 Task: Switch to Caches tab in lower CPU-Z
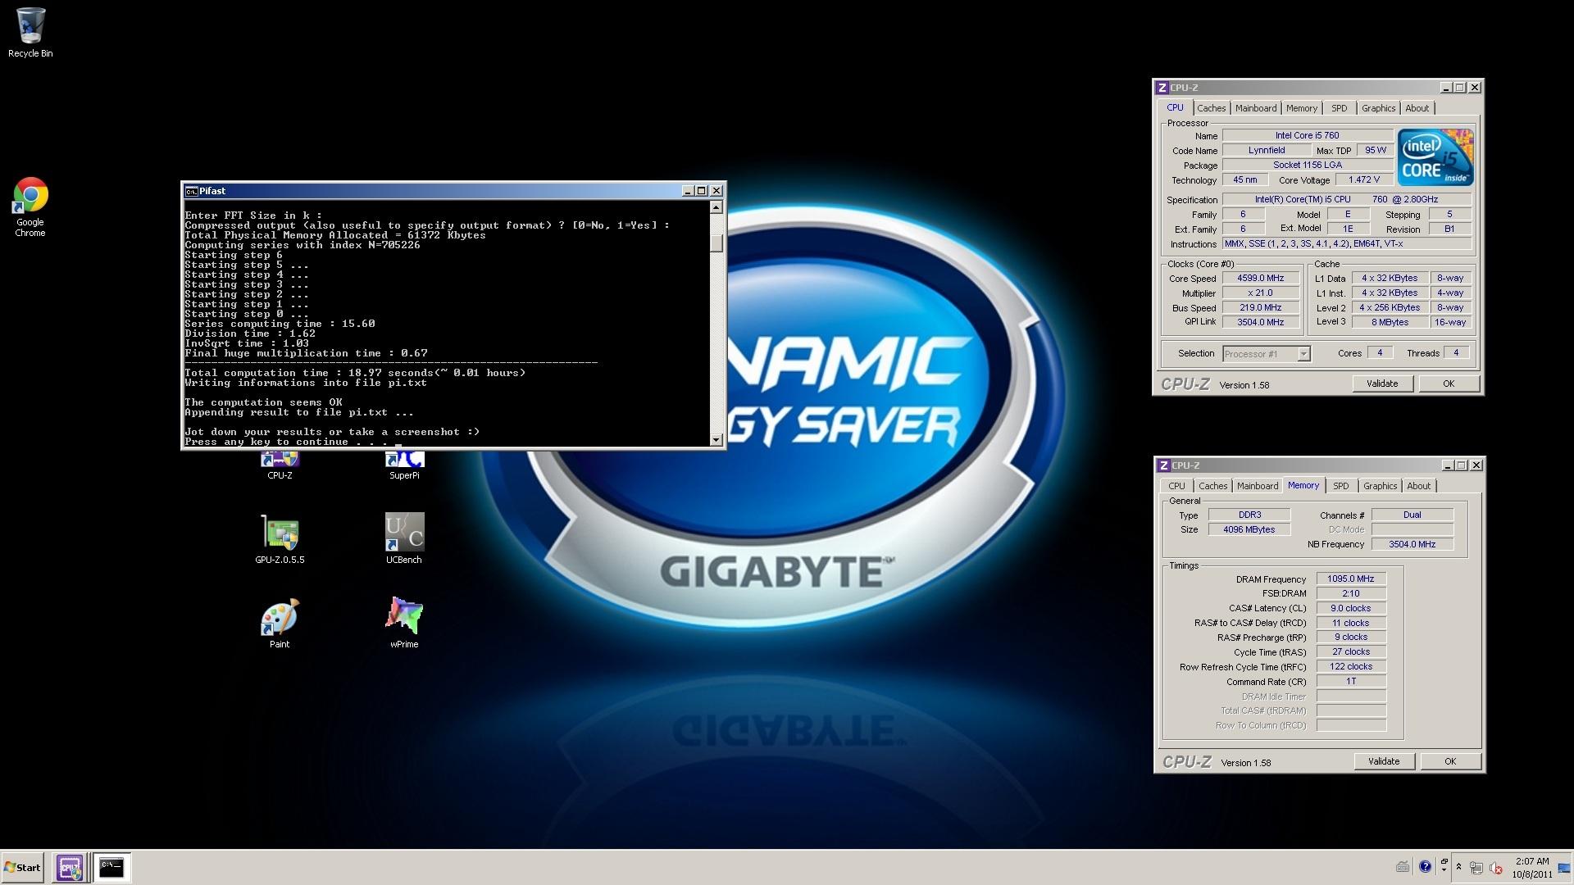pyautogui.click(x=1212, y=486)
